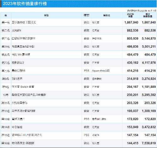Image resolution: width=157 pixels, height=148 pixels.
Task: Click the cumulative value 1,181,889
Action: [x=149, y=87]
